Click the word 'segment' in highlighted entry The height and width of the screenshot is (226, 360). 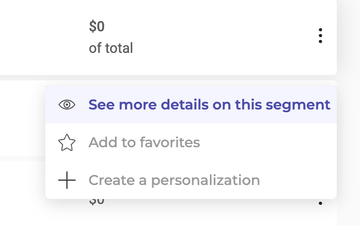pyautogui.click(x=298, y=106)
